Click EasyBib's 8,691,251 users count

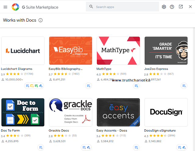[57, 79]
